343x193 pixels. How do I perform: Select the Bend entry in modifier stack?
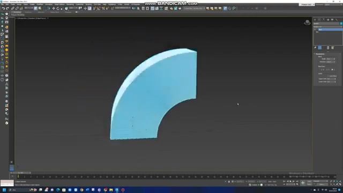point(330,29)
